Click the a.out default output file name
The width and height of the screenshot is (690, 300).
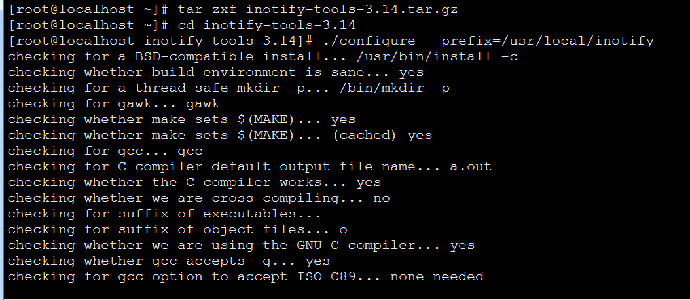[x=471, y=167]
